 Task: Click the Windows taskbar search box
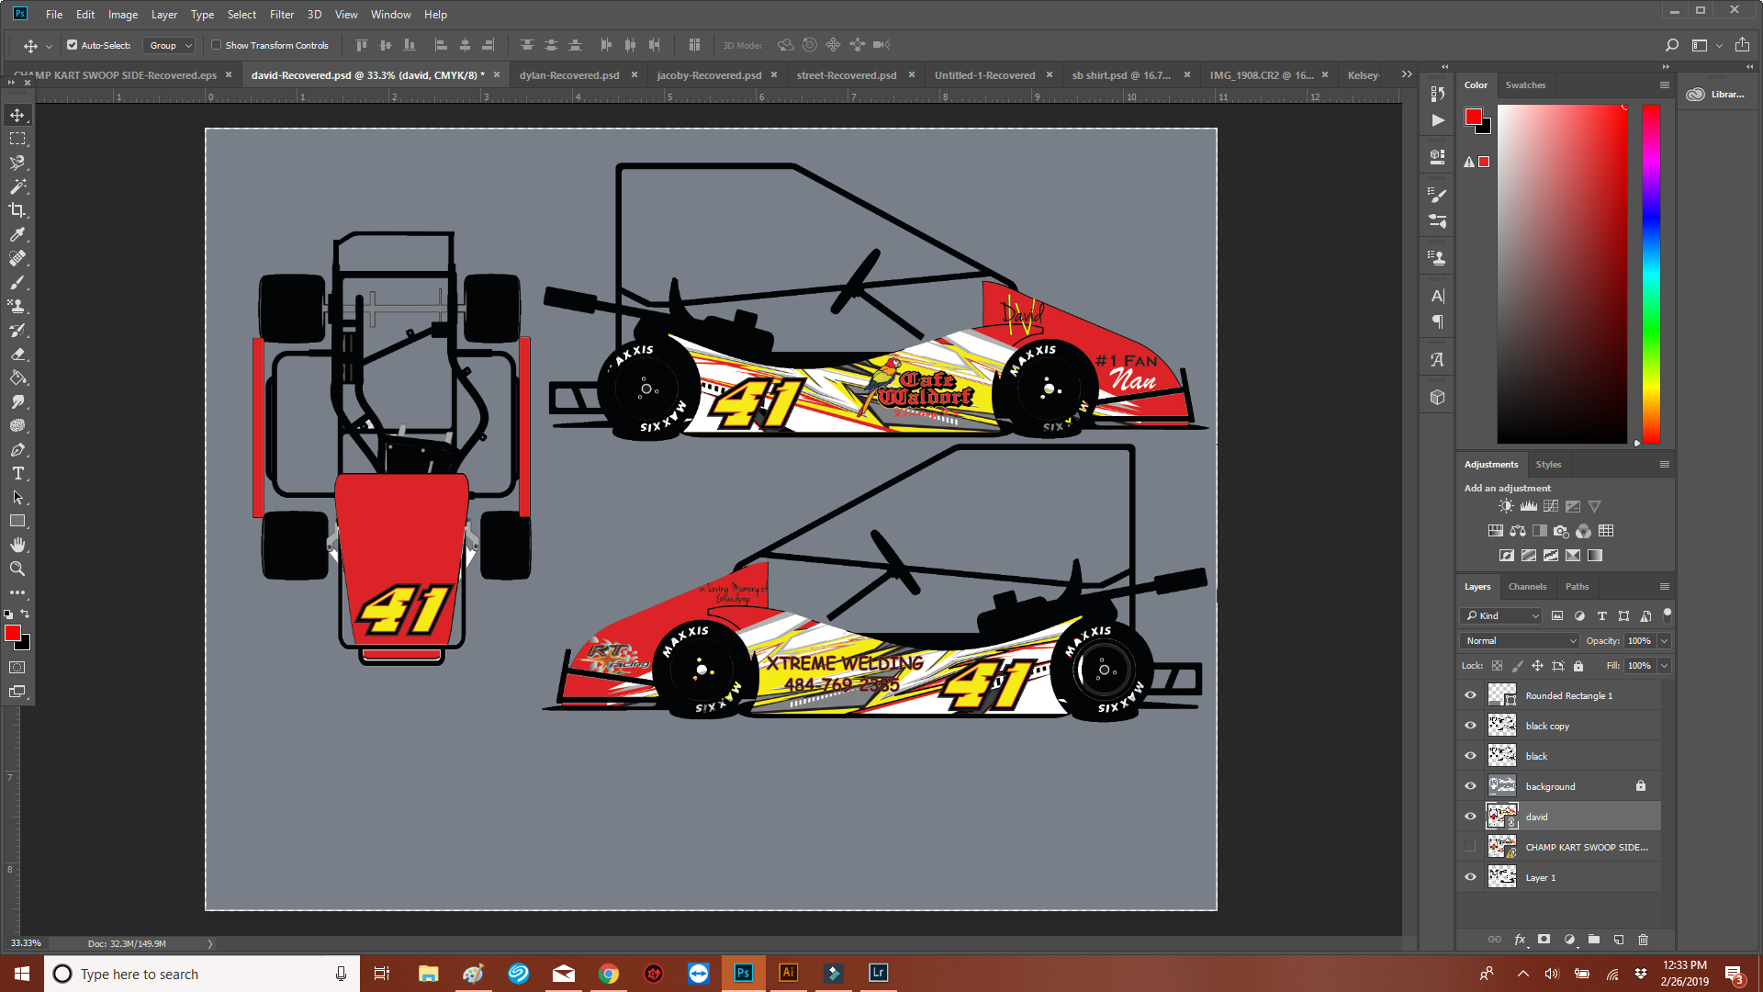tap(202, 974)
